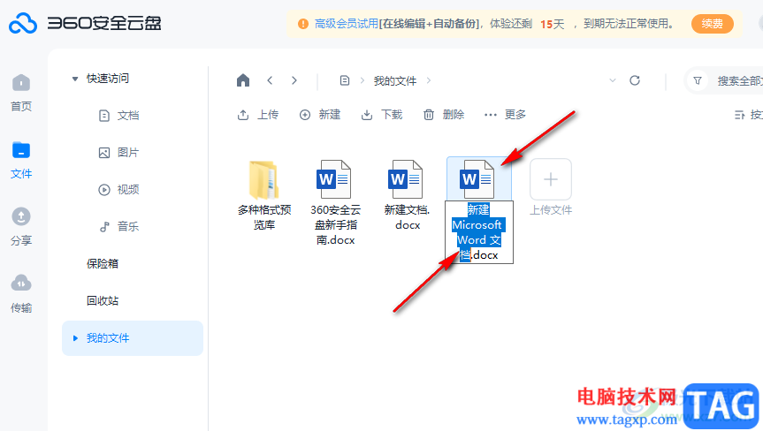Click the orange warning icon in banner
This screenshot has width=763, height=431.
[302, 24]
